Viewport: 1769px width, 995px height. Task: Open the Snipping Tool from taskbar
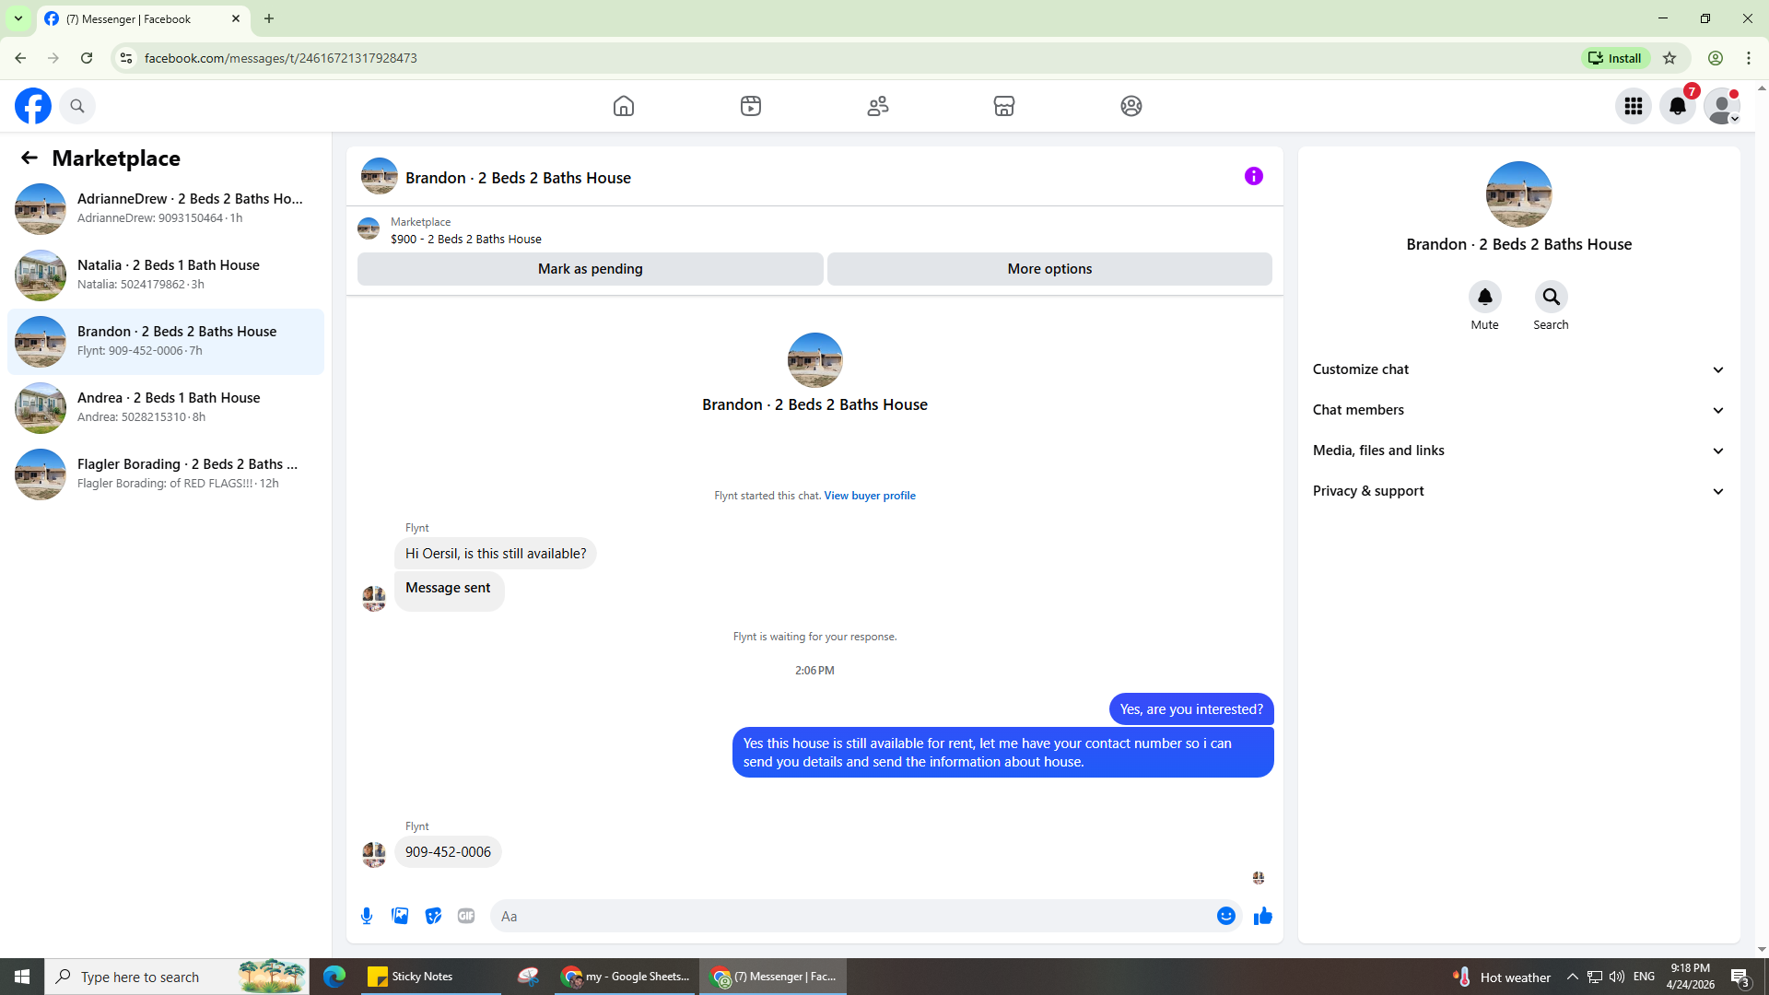click(x=528, y=977)
